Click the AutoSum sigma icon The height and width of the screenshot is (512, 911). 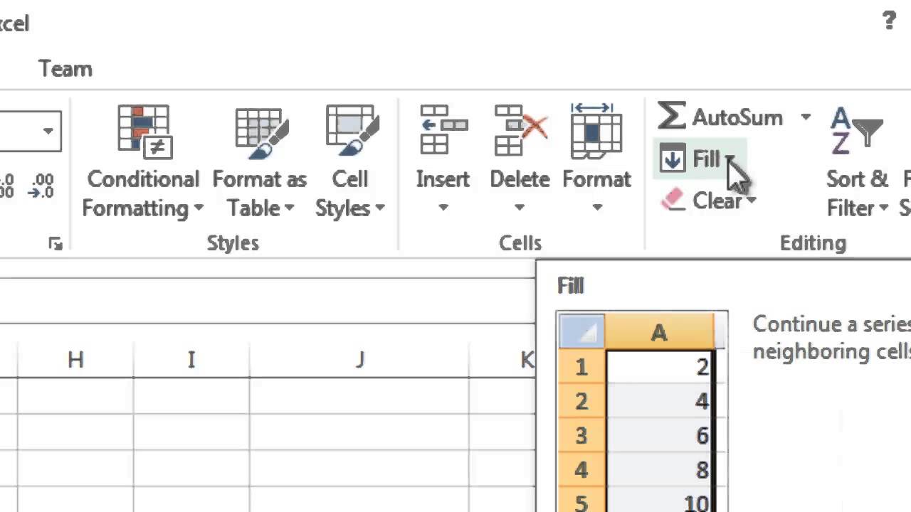pyautogui.click(x=671, y=116)
